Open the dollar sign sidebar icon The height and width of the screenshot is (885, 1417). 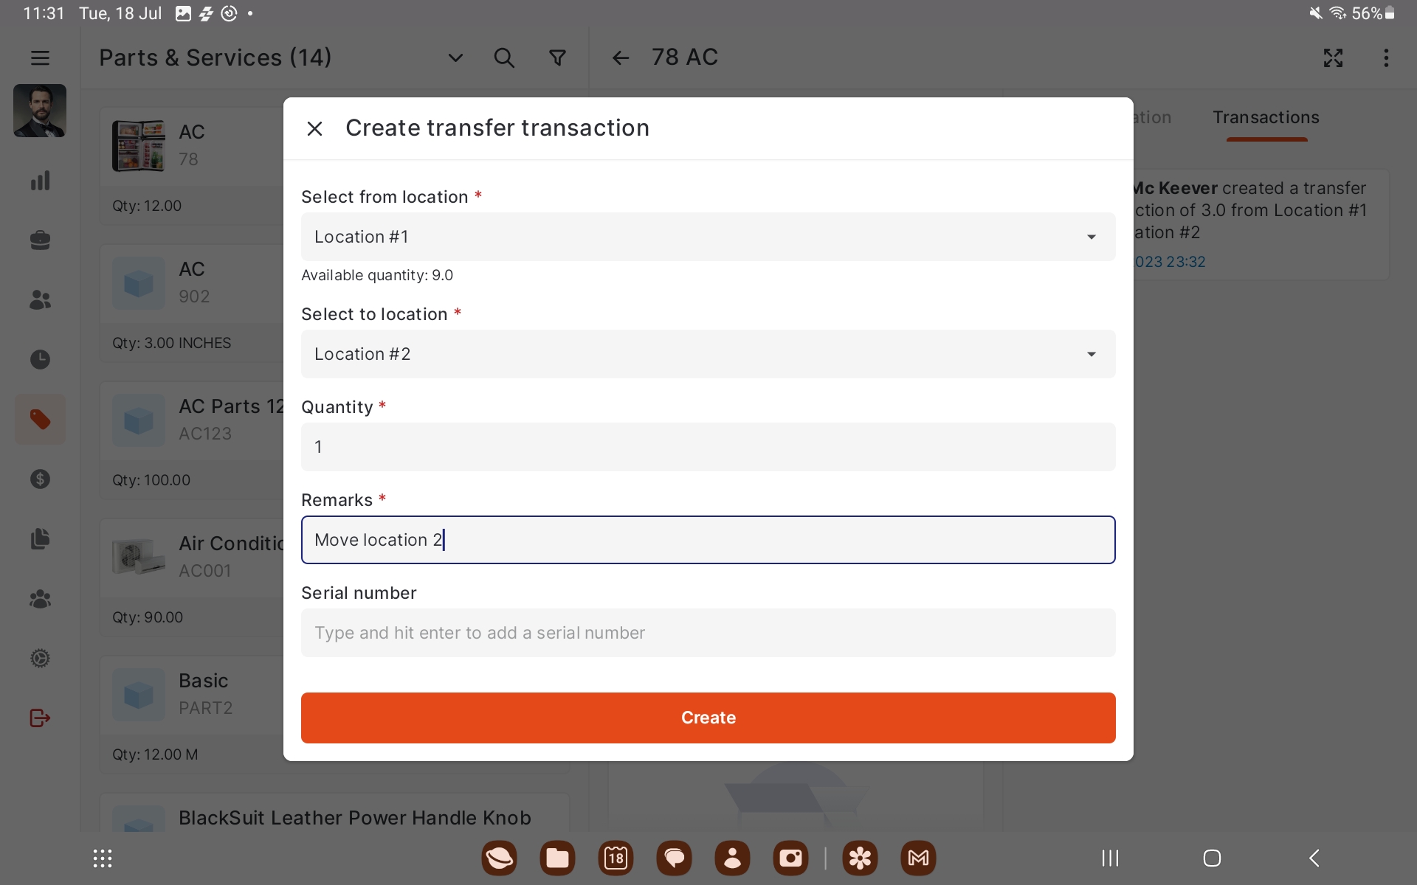click(x=40, y=479)
